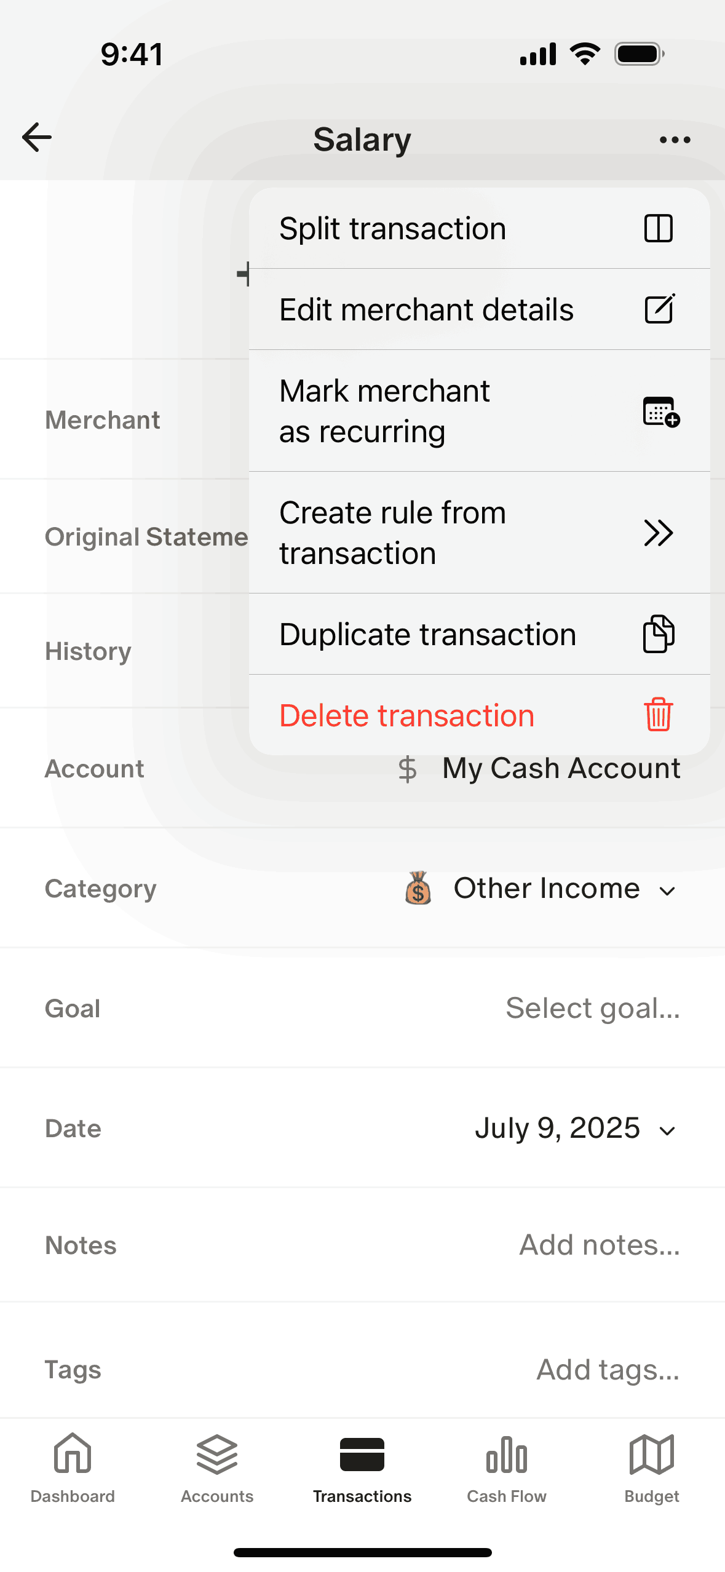Tap the create rule double-chevron icon
The image size is (725, 1572).
658,533
